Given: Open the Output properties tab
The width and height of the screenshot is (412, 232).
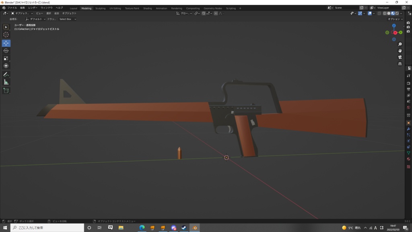Looking at the screenshot, I should (408, 89).
